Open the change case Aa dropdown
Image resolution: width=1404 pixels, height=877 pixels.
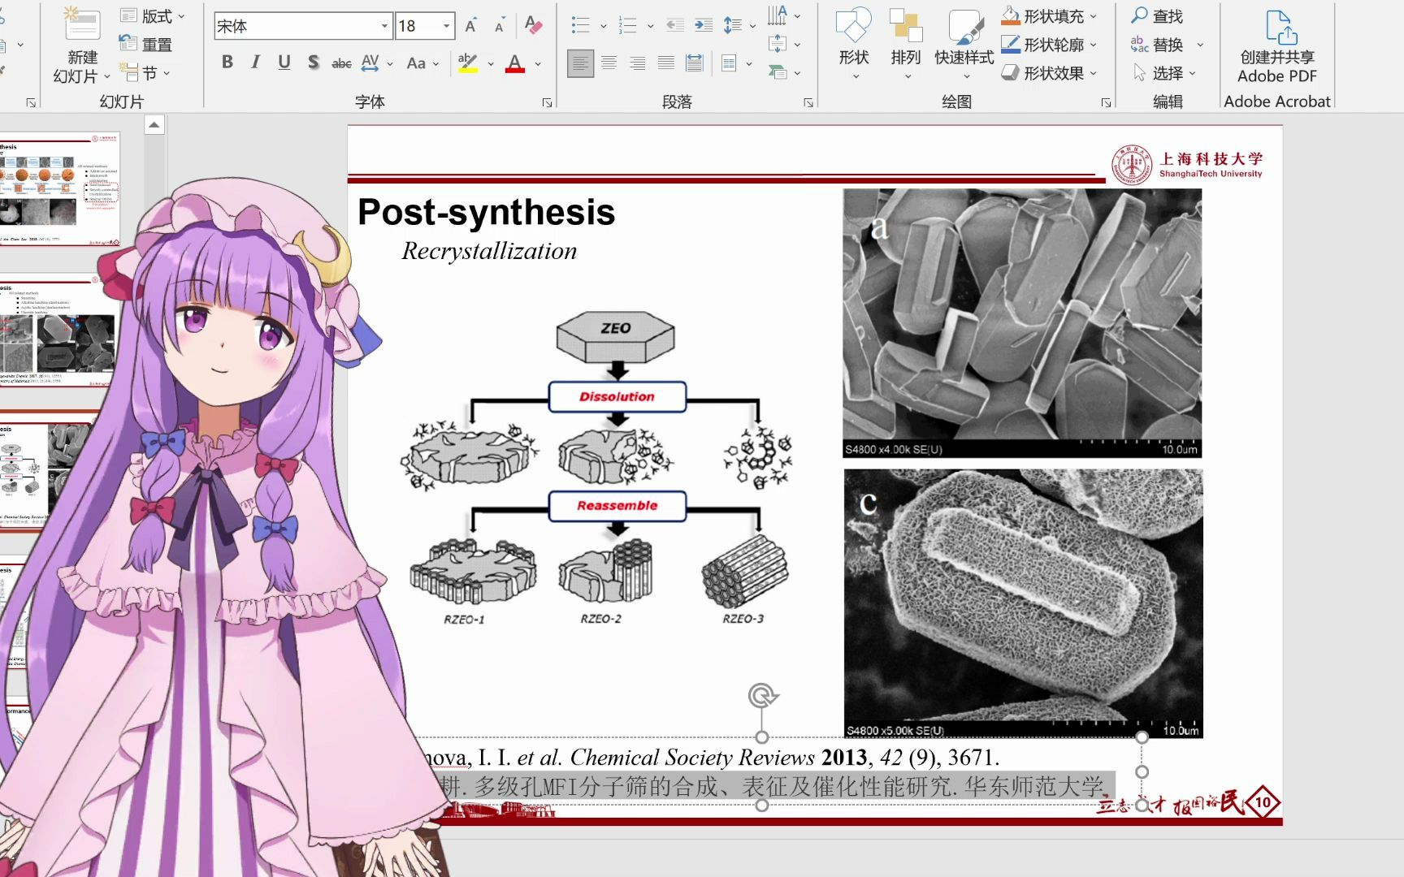click(423, 63)
